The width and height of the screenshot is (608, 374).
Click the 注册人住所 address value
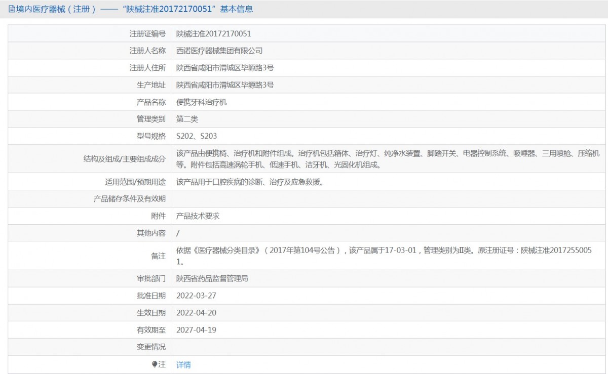[x=225, y=68]
